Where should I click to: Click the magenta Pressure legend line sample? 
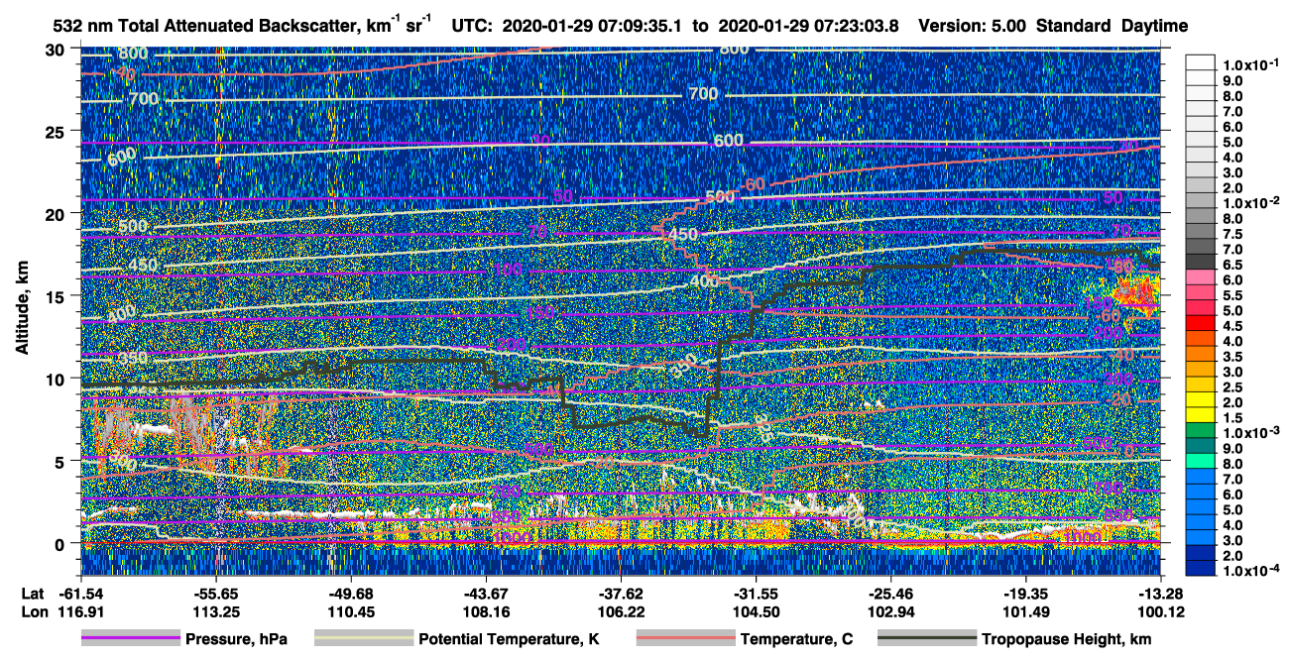click(130, 639)
